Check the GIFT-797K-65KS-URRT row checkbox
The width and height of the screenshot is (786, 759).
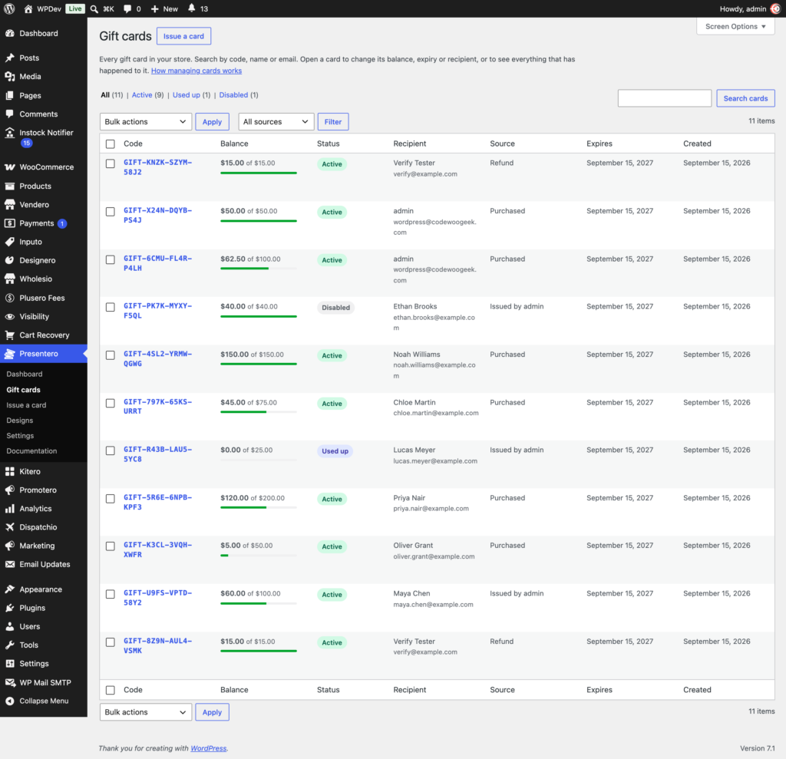pos(111,403)
